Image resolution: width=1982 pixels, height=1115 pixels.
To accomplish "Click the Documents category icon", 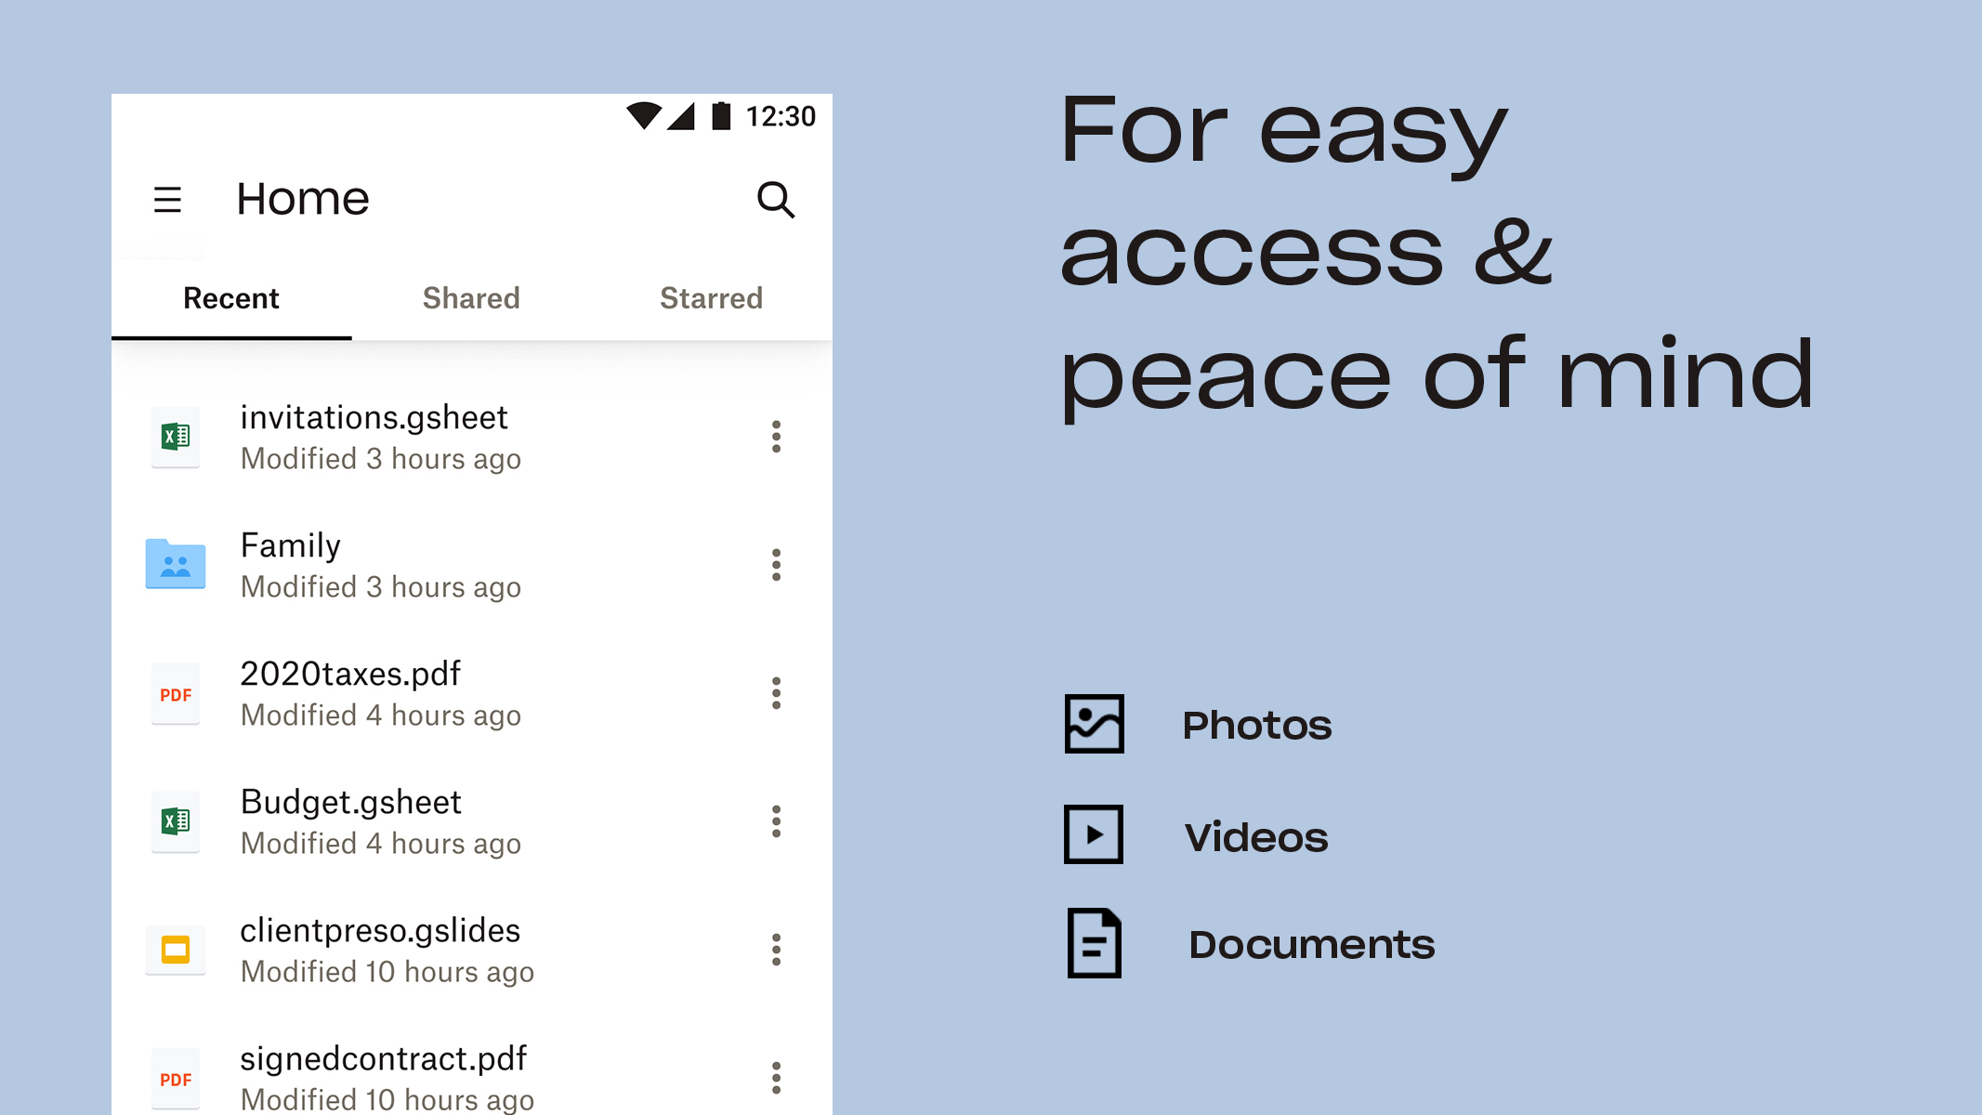I will click(x=1095, y=943).
